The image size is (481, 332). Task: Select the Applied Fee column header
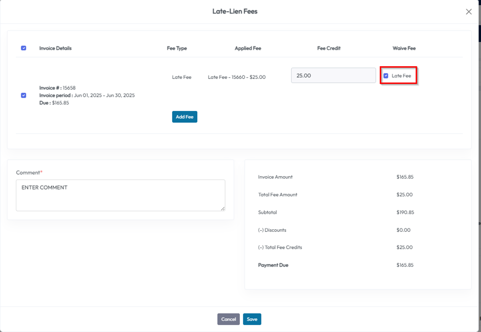pos(248,48)
